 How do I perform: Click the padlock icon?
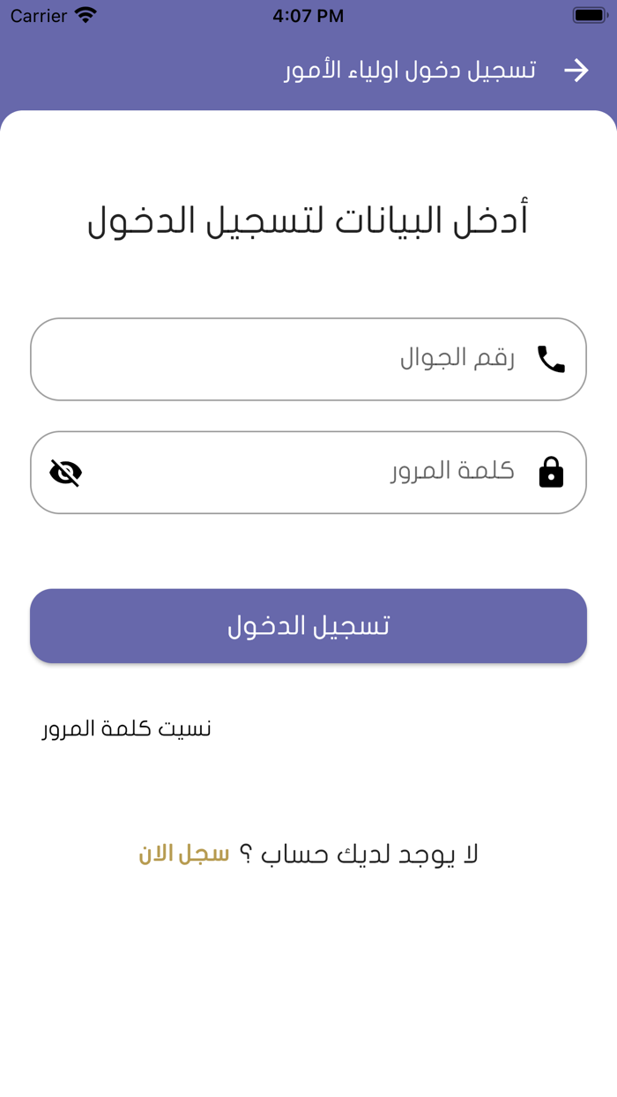550,471
